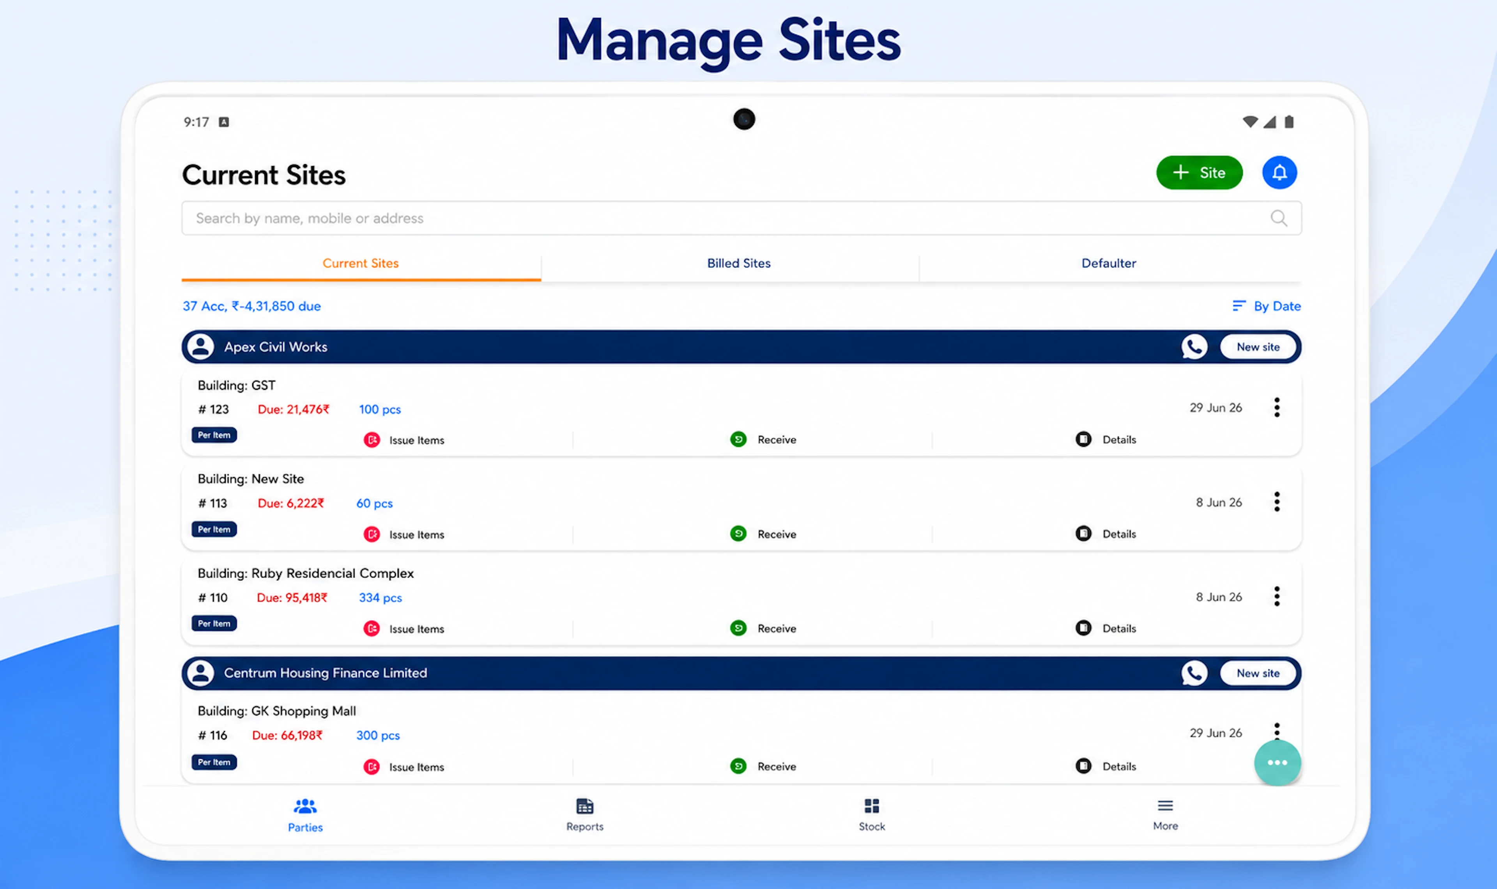This screenshot has width=1497, height=889.
Task: Open three-dot menu for Building GST
Action: [1276, 407]
